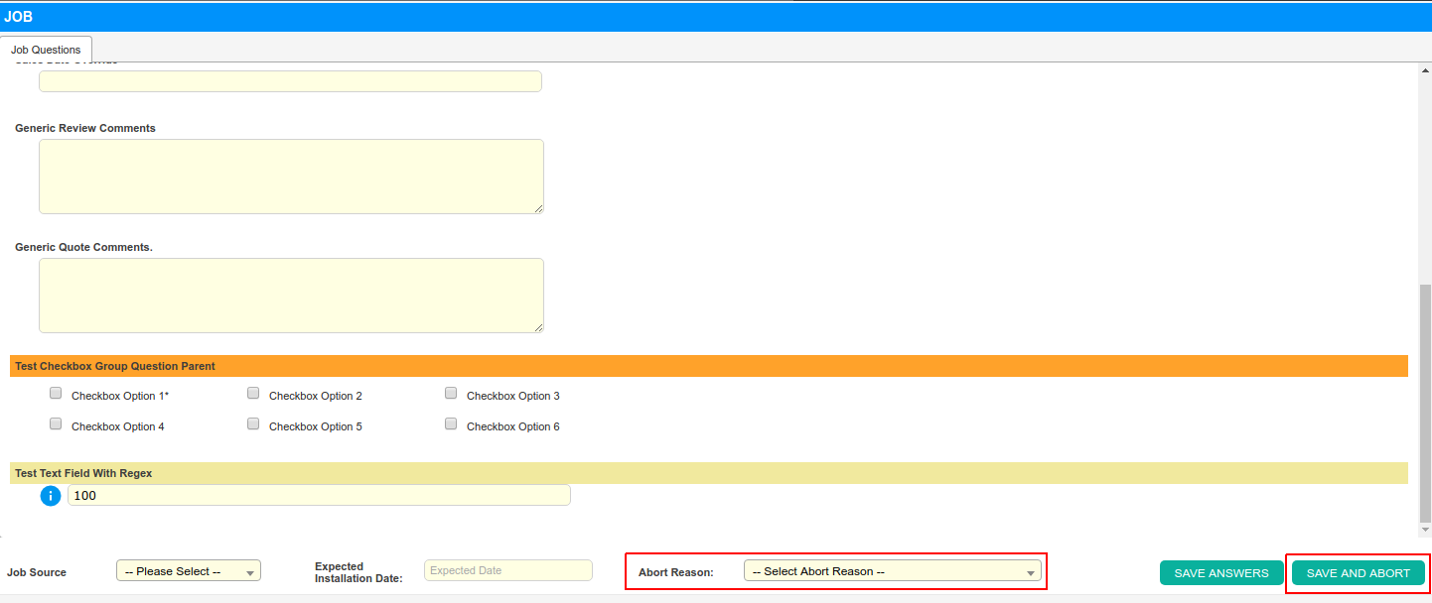Mark Checkbox Option 6
The height and width of the screenshot is (603, 1432).
[451, 424]
